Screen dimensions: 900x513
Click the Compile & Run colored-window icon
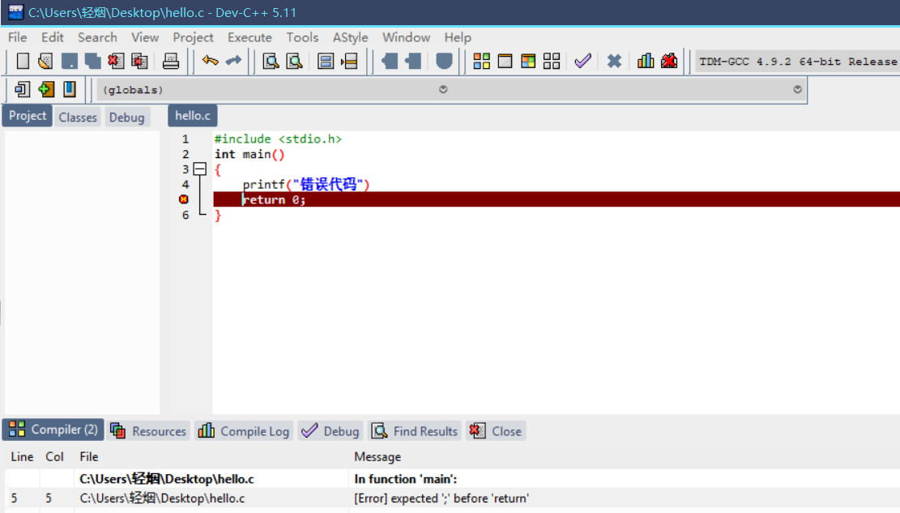click(x=528, y=61)
